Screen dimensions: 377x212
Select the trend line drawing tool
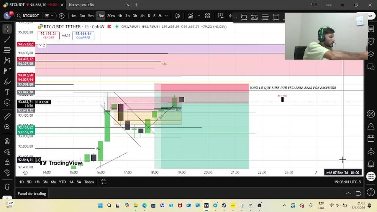[x=7, y=39]
